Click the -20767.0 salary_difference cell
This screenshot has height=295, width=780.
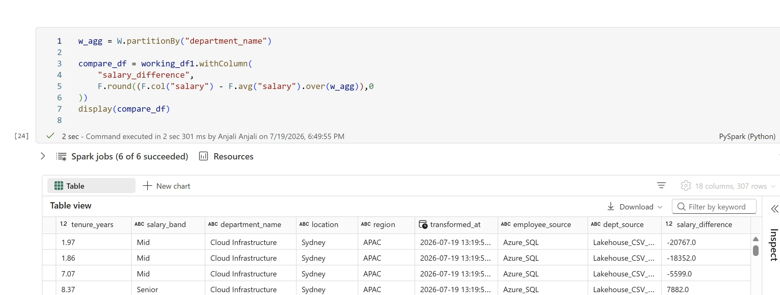point(706,242)
